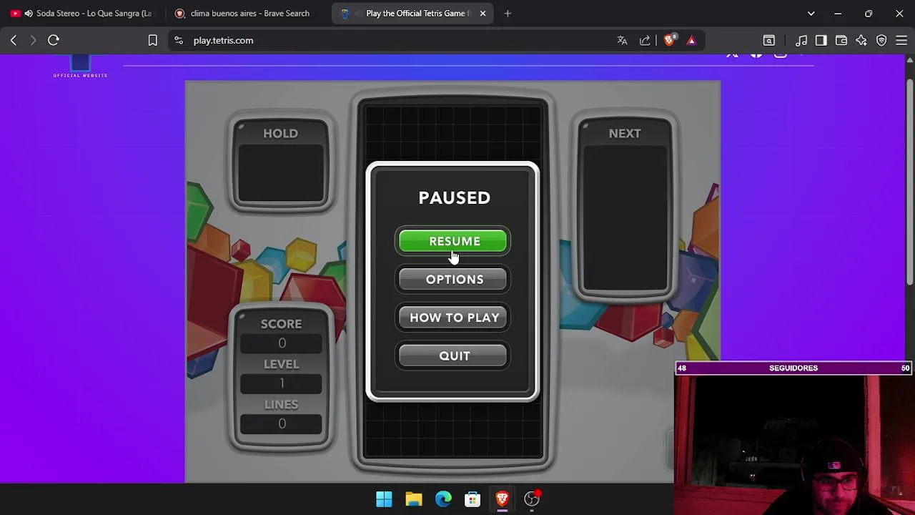Translate this page using the translate icon
Screen dimensions: 915x515
(x=622, y=41)
